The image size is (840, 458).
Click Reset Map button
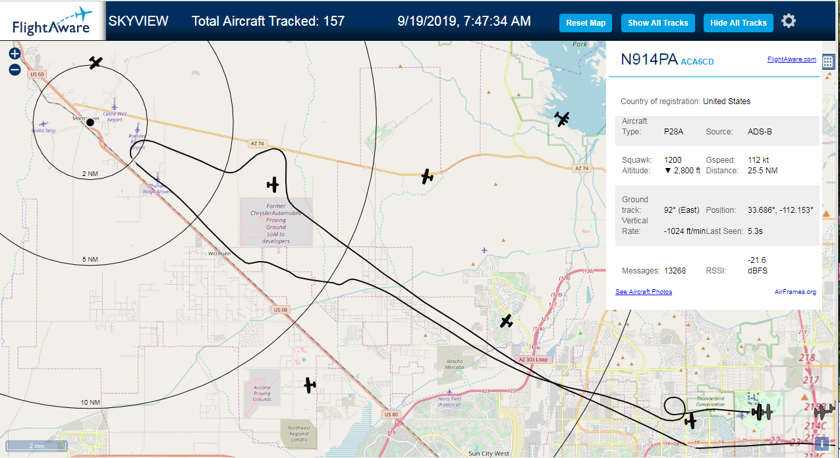586,23
